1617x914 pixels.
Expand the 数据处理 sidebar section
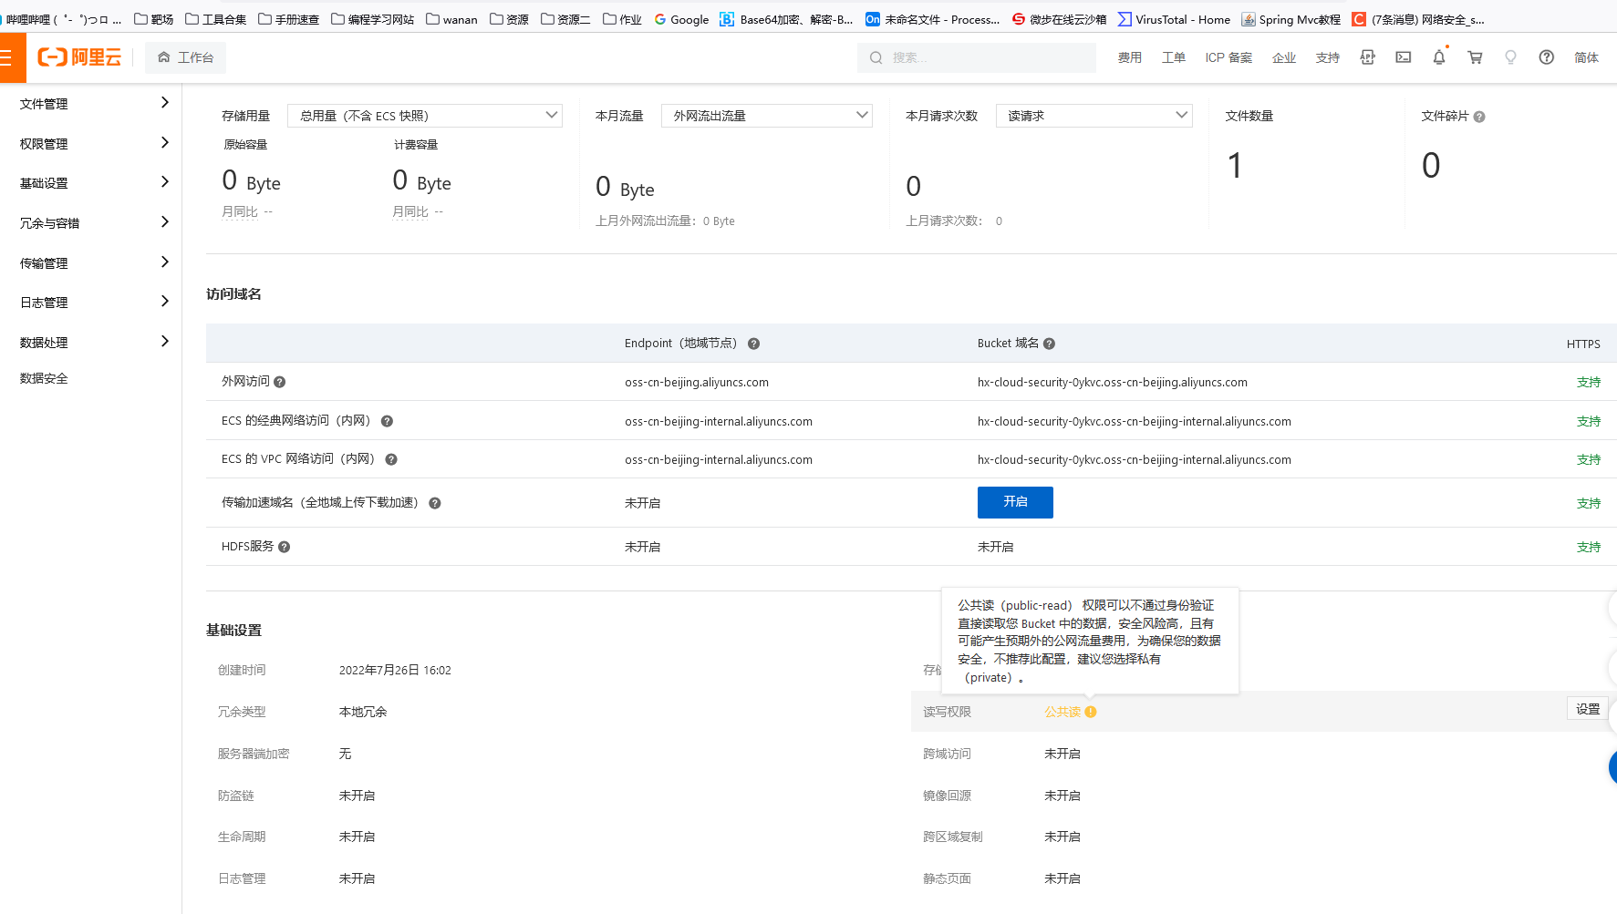click(91, 342)
